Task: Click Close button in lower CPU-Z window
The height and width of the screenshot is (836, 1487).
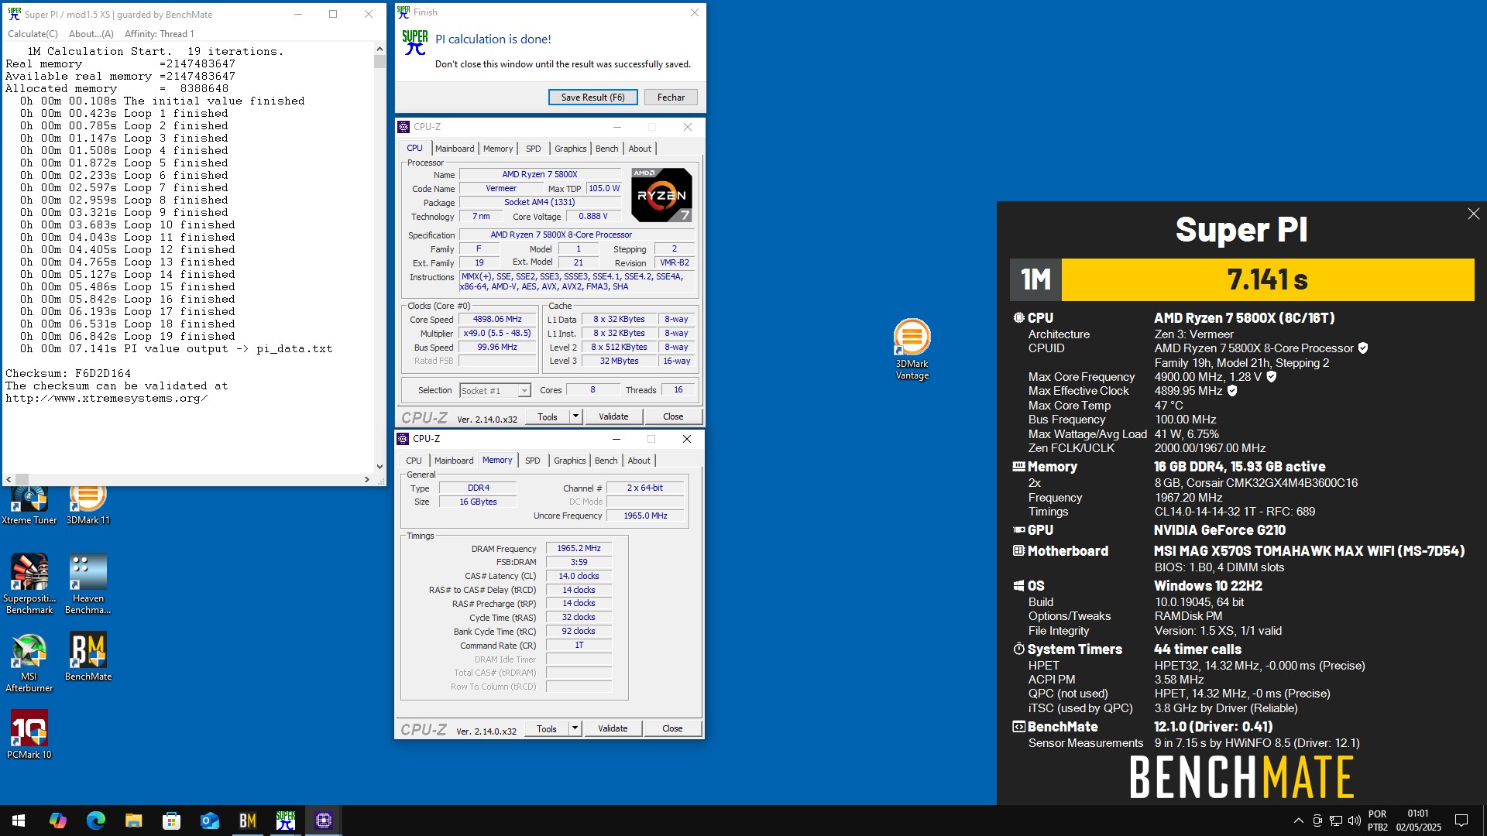Action: [672, 728]
